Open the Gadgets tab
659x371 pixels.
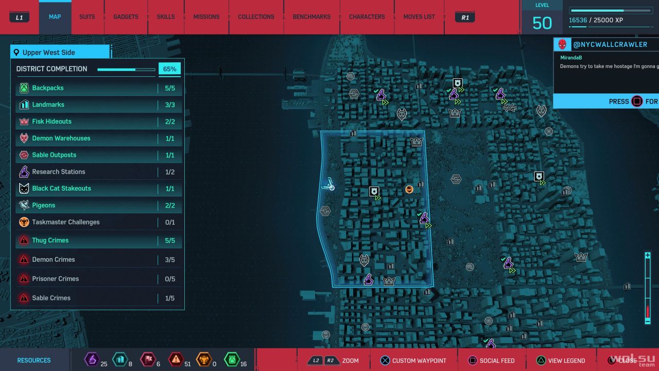click(x=126, y=17)
